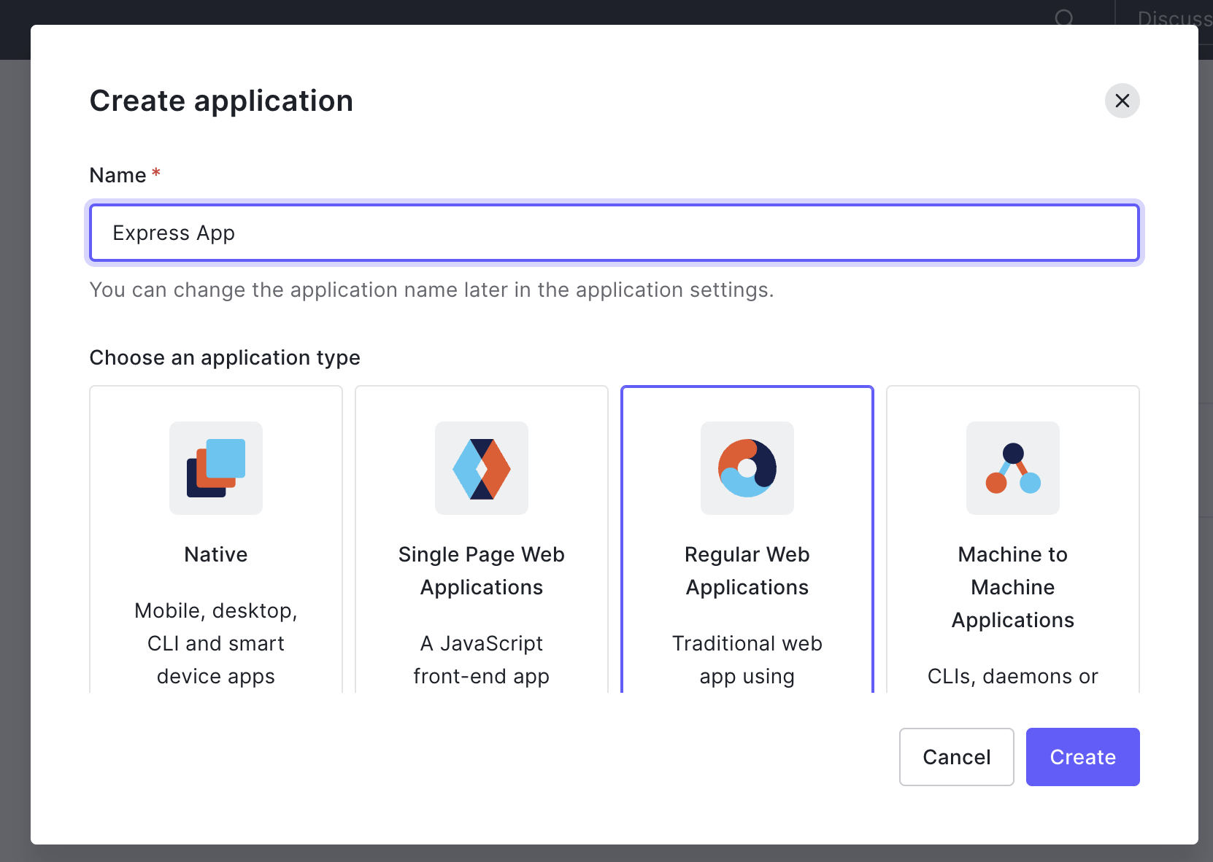Screen dimensions: 1213x862
Task: Click 'A JavaScript front-end app' description
Action: (482, 660)
